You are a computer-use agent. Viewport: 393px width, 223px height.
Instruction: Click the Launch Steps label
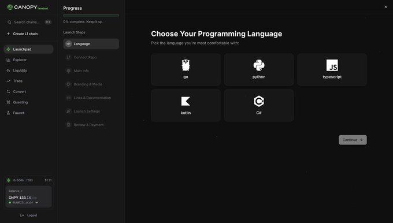[74, 32]
